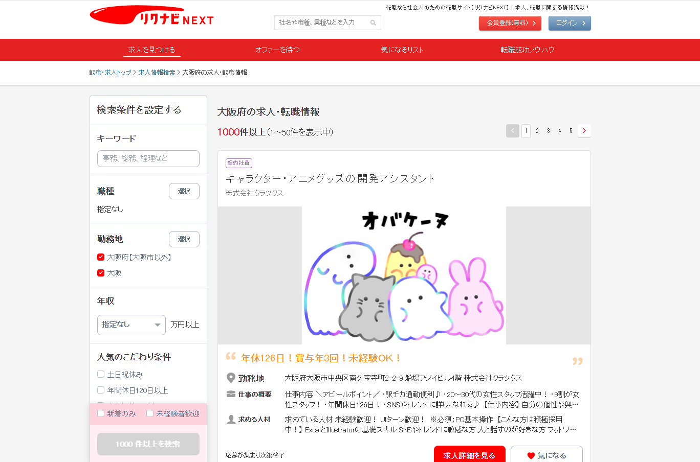Click the magnifier icon in header search
This screenshot has height=462, width=700.
point(373,23)
